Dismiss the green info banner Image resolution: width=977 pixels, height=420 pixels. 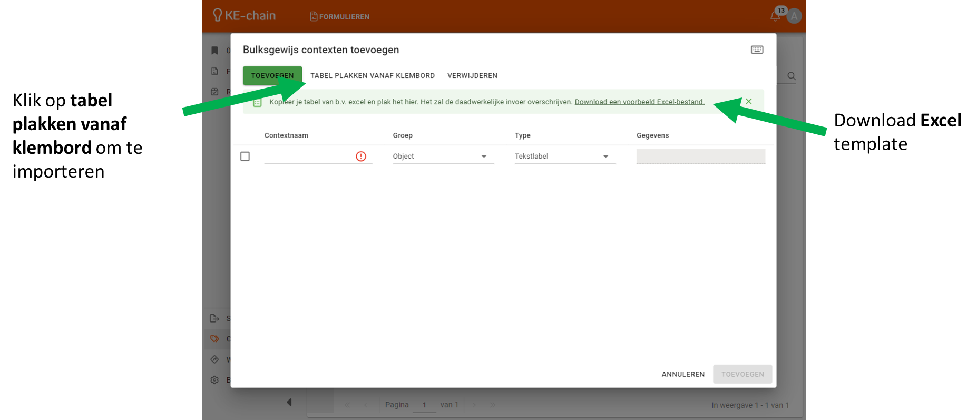tap(748, 101)
